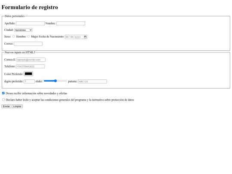Click the Mujer label text
This screenshot has height=174, width=232.
(x=34, y=37)
